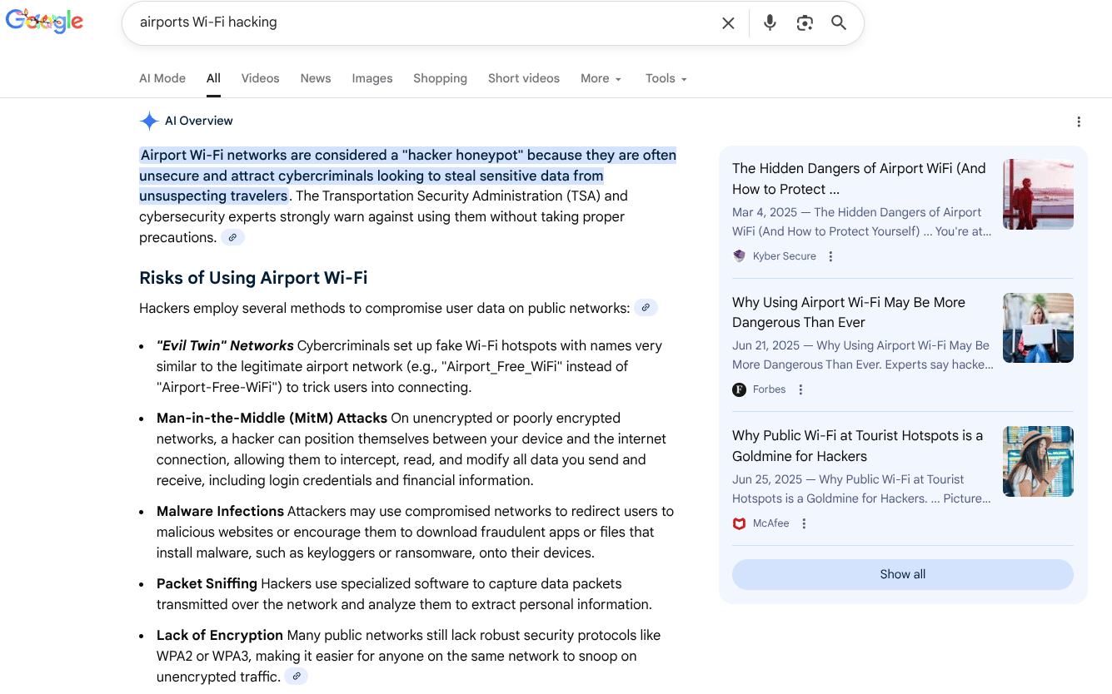This screenshot has height=694, width=1112.
Task: Click the Kyber Secure favicon
Action: [739, 256]
